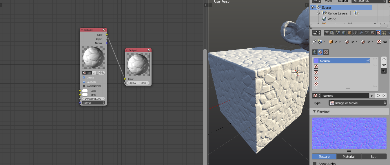390x165 pixels.
Task: Toggle preview sphere icon on Material node header
Action: [104, 30]
